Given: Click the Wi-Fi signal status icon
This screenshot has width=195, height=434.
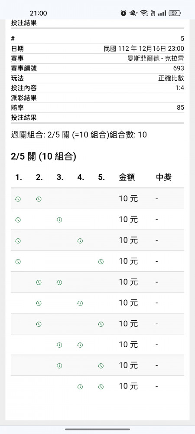Looking at the screenshot, I should [143, 13].
